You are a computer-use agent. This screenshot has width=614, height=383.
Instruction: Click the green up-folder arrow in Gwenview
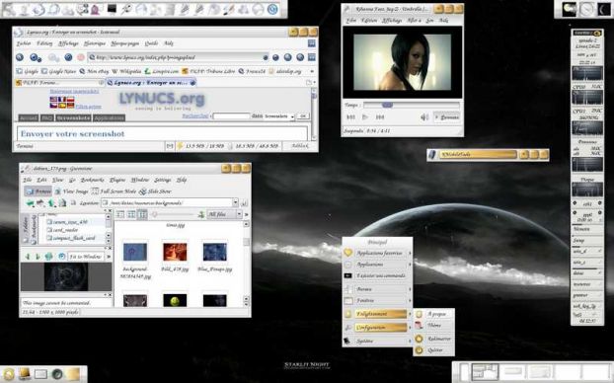coord(51,203)
